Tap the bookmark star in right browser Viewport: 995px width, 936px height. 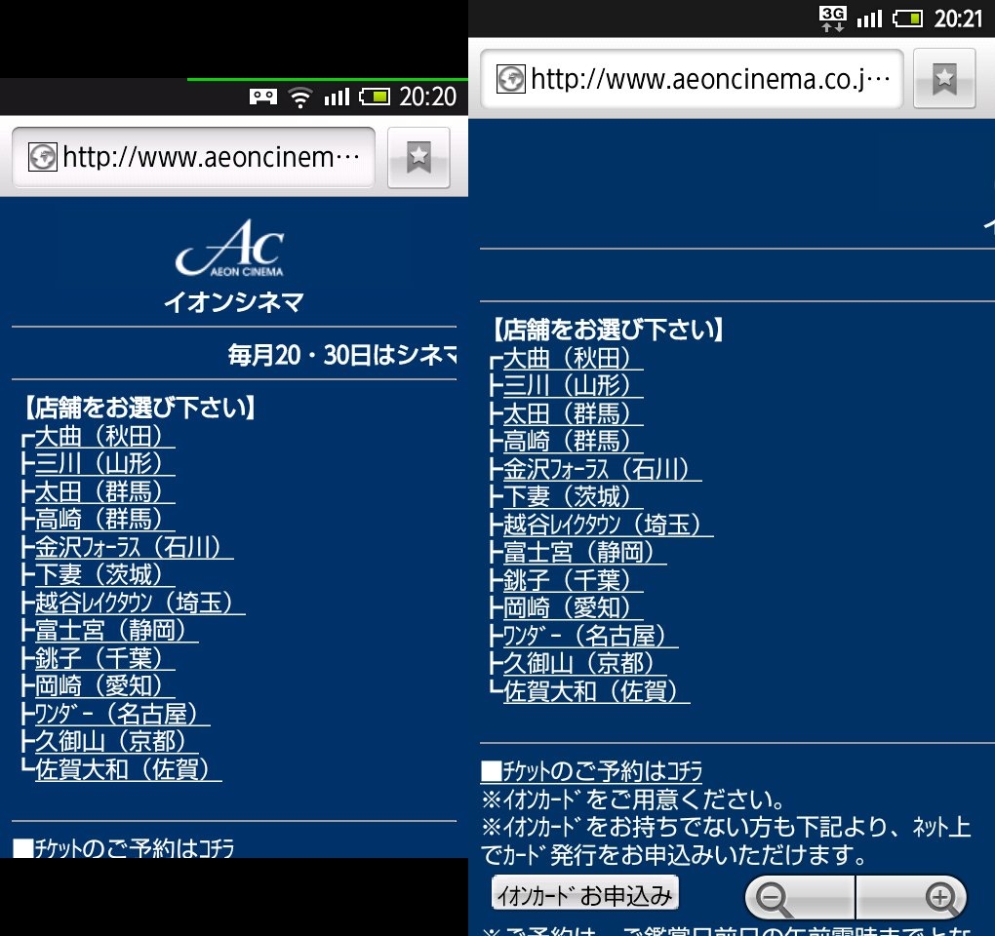pos(944,79)
